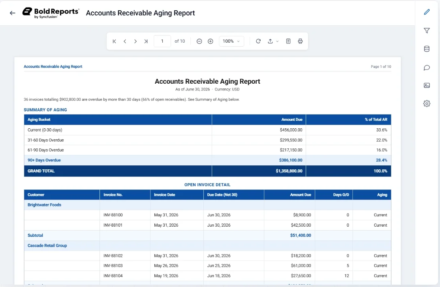Click invoice INV-88103
440x287 pixels.
click(113, 265)
